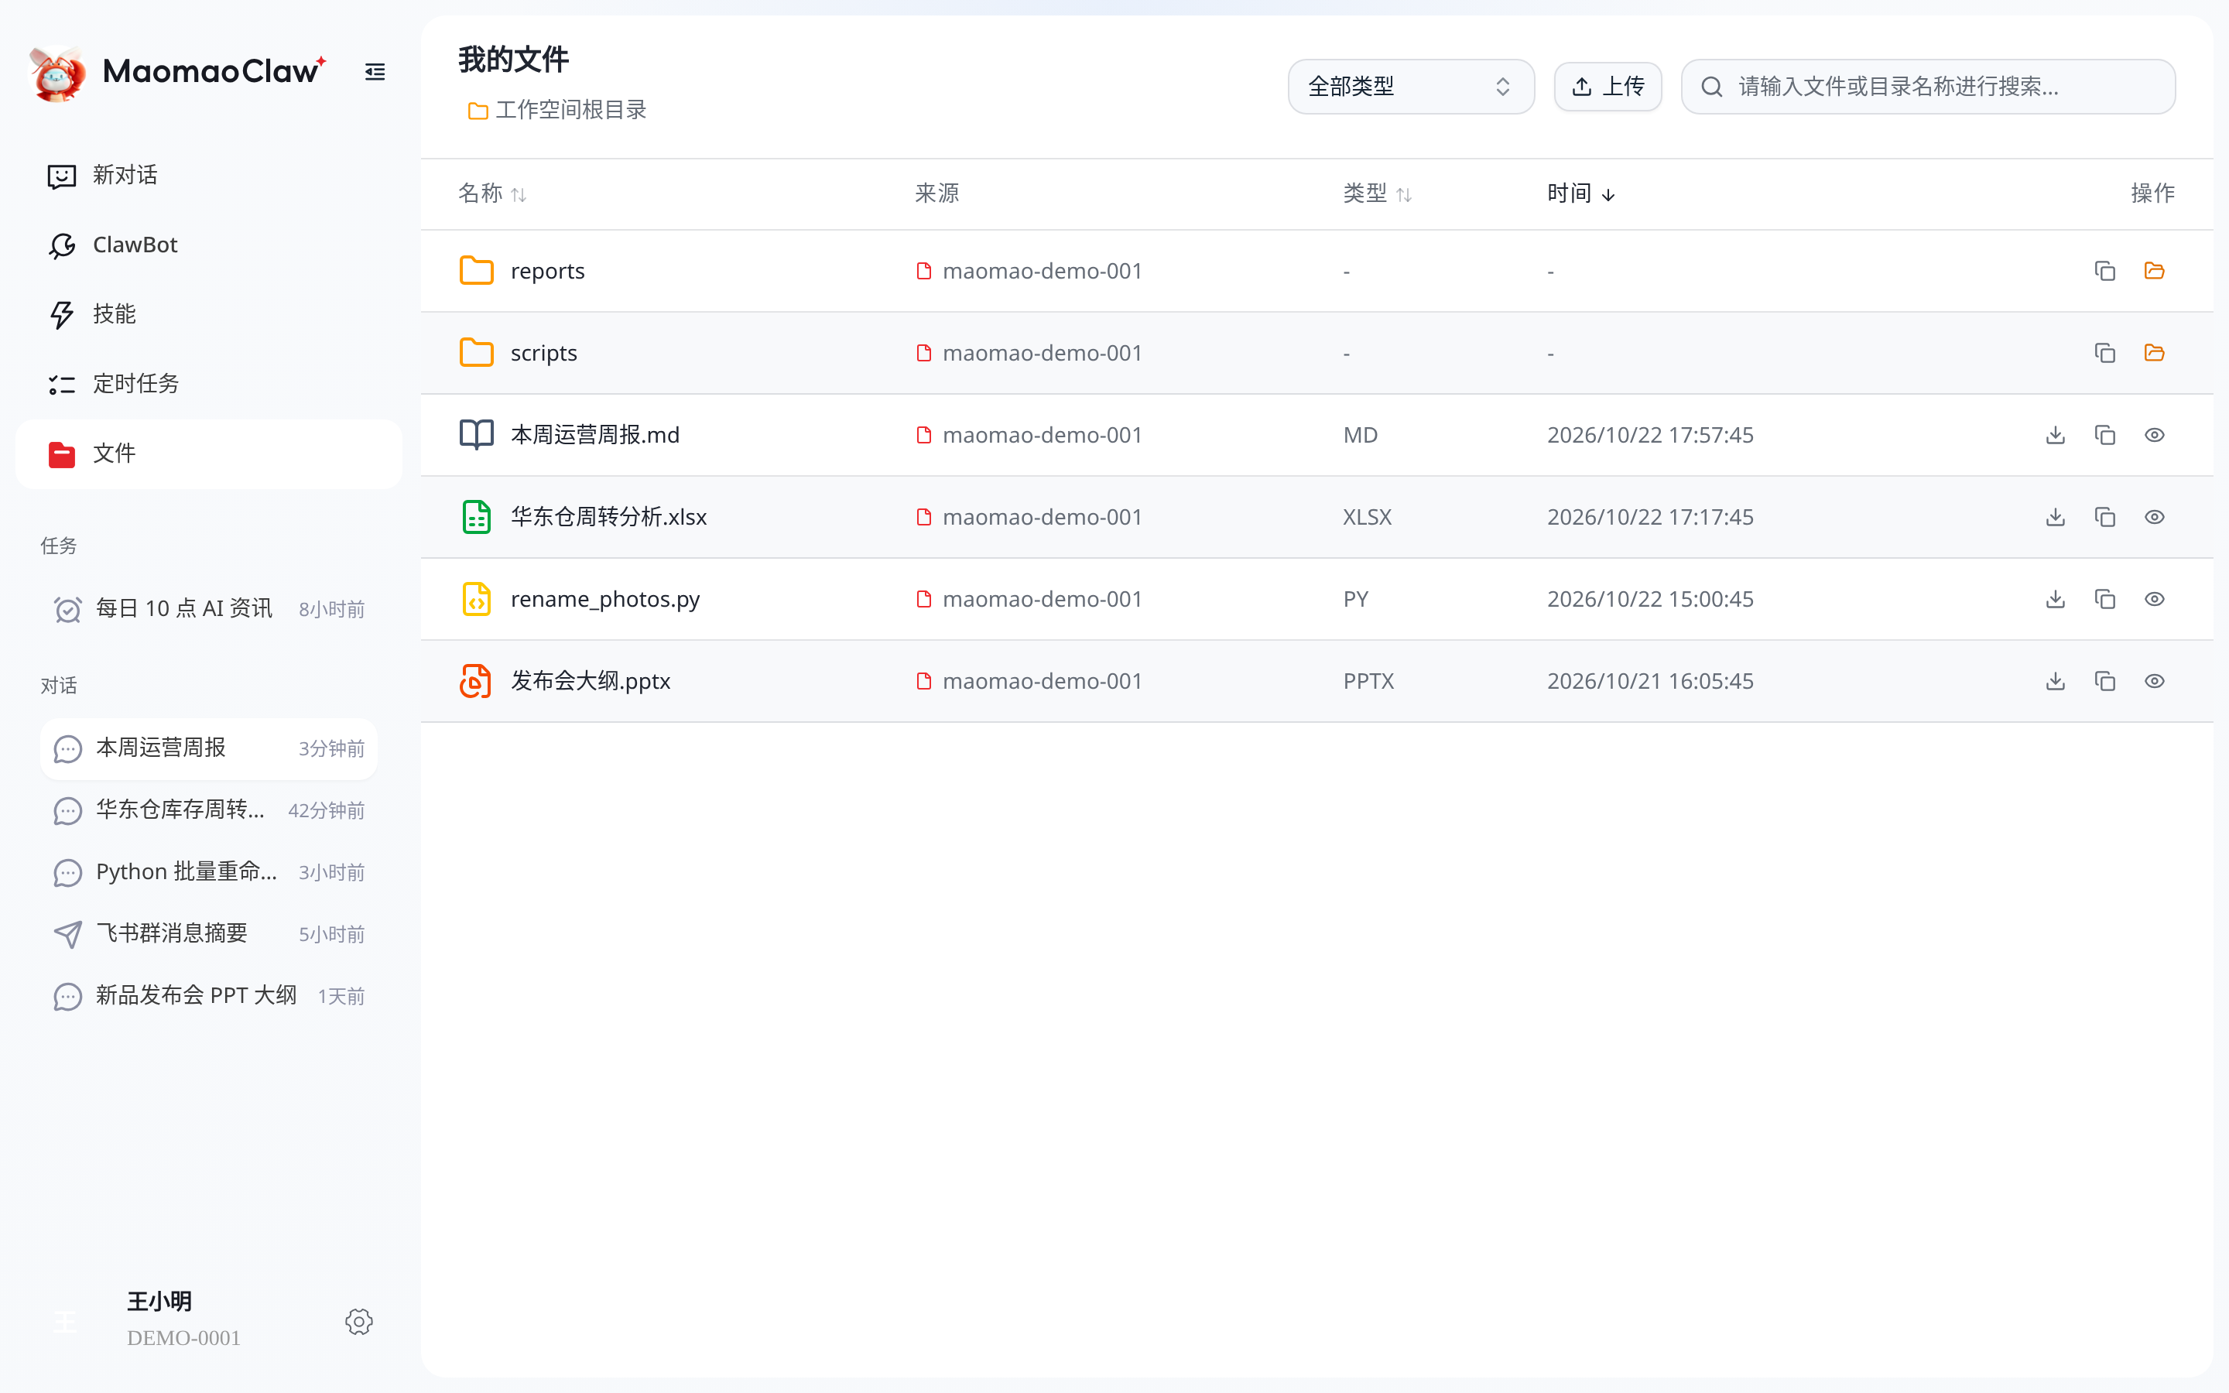Click file name 本周运营周报.md

pos(595,435)
